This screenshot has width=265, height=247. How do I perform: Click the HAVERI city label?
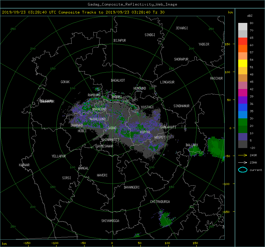click(x=102, y=176)
